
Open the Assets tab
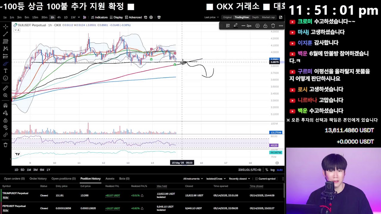pyautogui.click(x=110, y=179)
